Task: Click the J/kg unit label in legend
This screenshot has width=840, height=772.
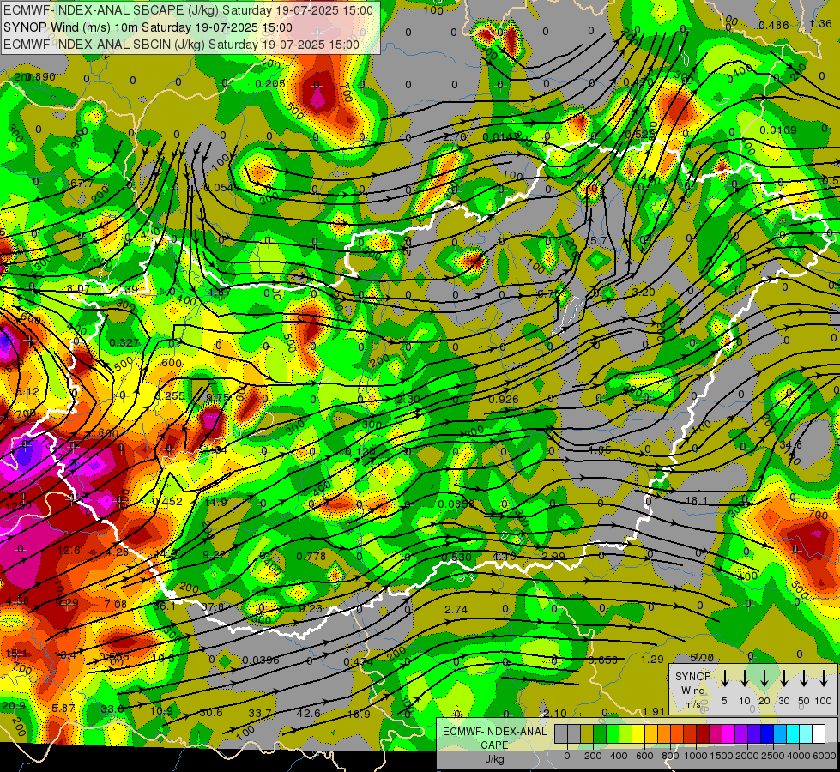Action: click(494, 759)
